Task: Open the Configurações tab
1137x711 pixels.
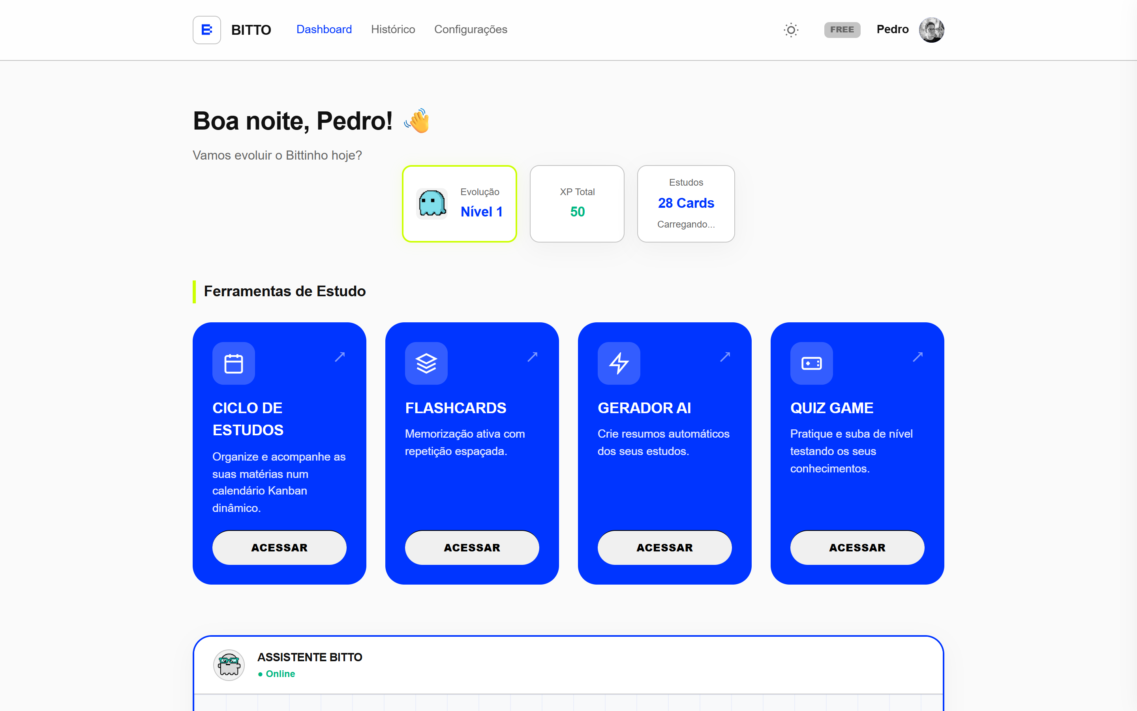Action: tap(471, 30)
